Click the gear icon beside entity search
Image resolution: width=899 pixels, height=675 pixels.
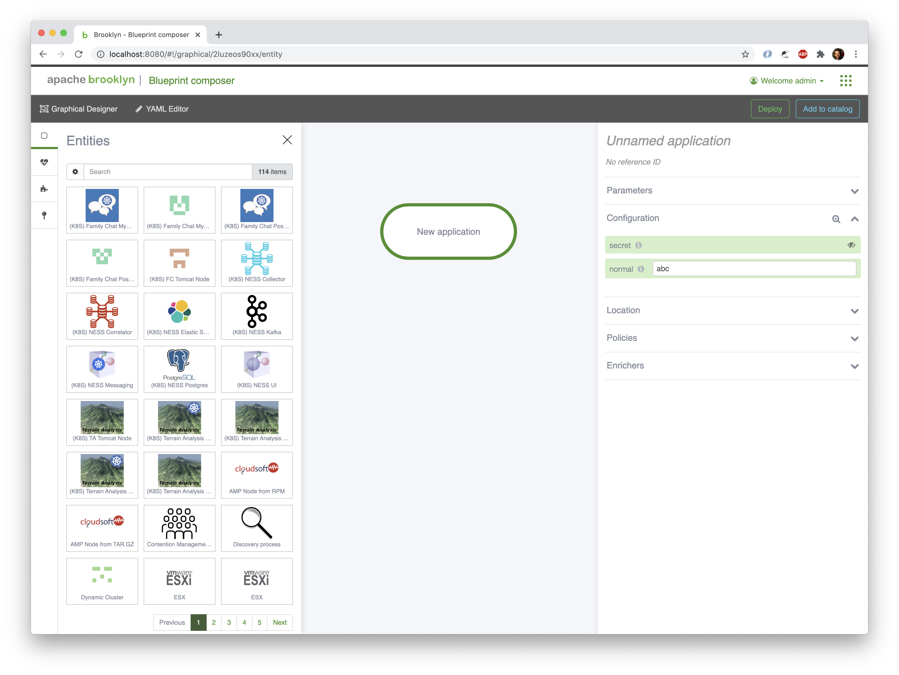75,172
